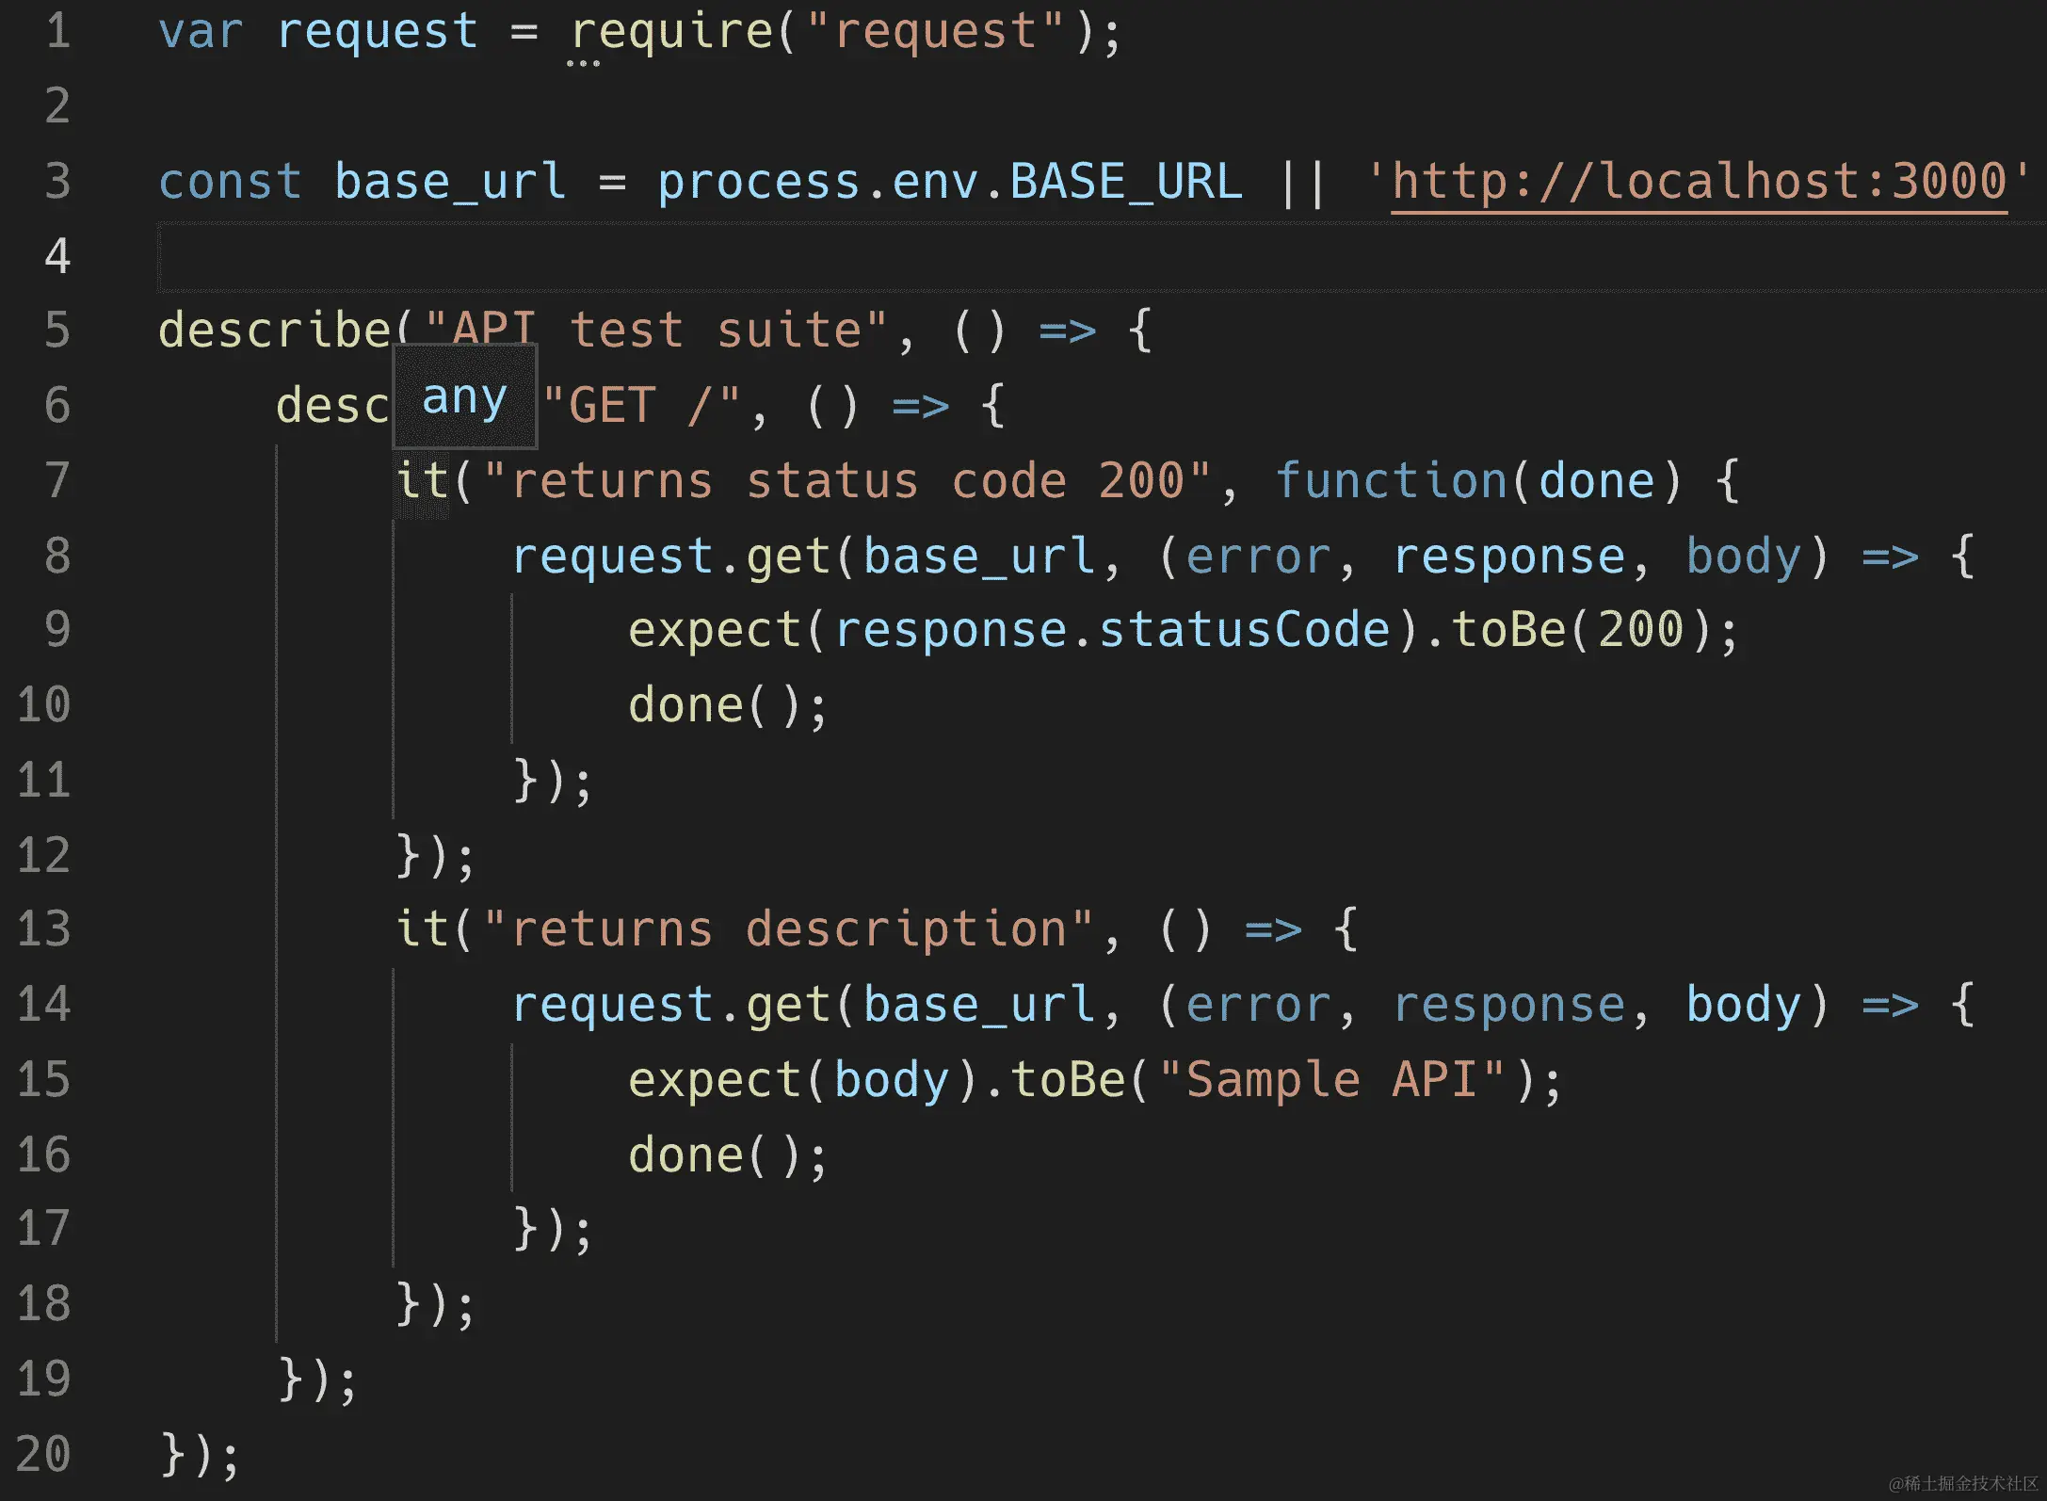Click 'function' keyword on line 7

click(1392, 480)
